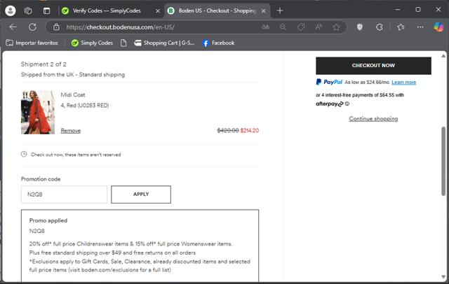Click the Afterpay info icon
Screen dimensions: 449x284
347,104
